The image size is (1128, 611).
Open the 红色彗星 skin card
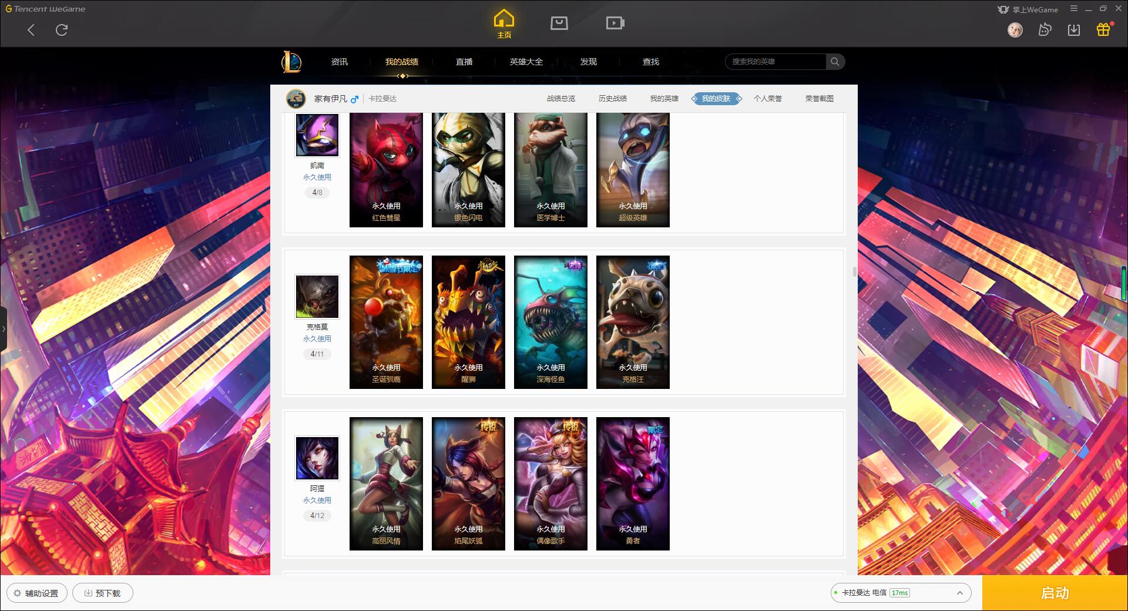point(386,170)
